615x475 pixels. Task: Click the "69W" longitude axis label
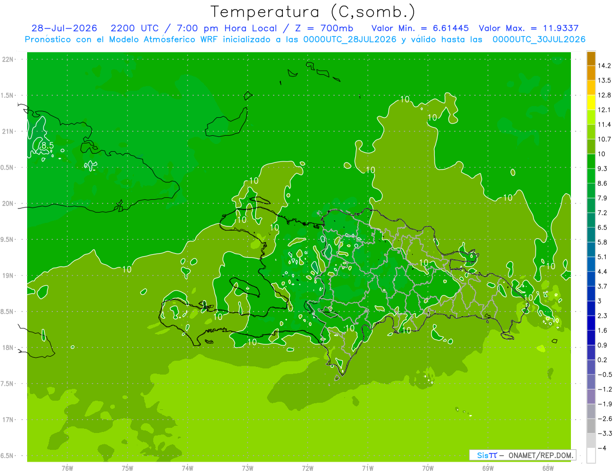[487, 468]
